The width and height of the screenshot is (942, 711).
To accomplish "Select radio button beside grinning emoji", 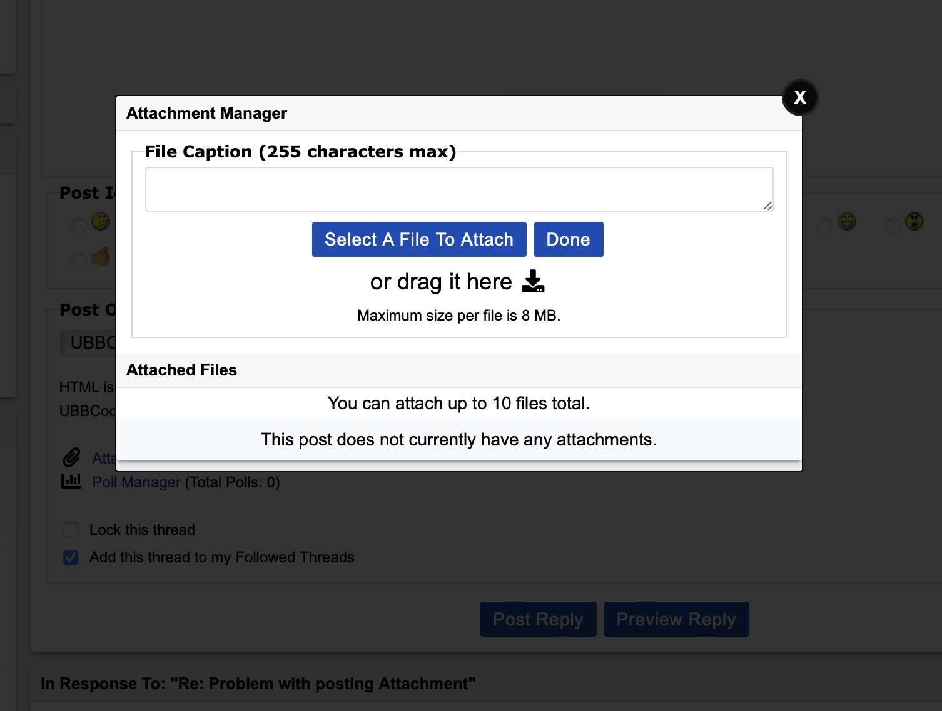I will pos(825,225).
